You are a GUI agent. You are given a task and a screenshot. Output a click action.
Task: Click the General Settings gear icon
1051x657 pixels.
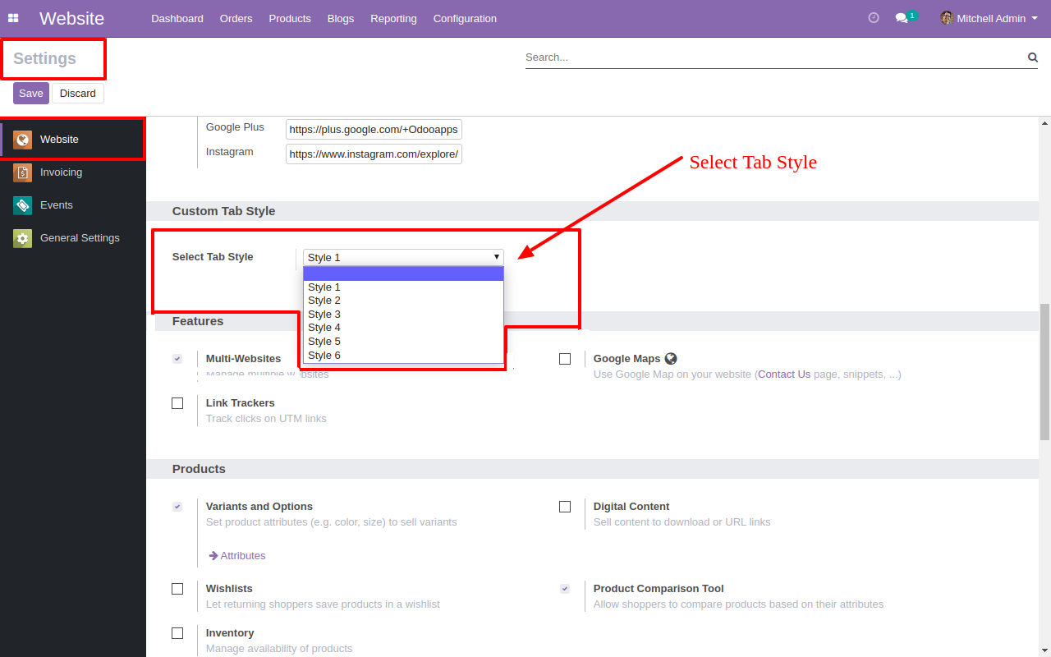[22, 238]
